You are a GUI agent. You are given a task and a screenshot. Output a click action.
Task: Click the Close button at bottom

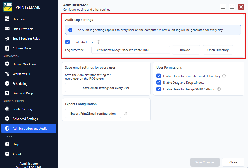pos(233,162)
